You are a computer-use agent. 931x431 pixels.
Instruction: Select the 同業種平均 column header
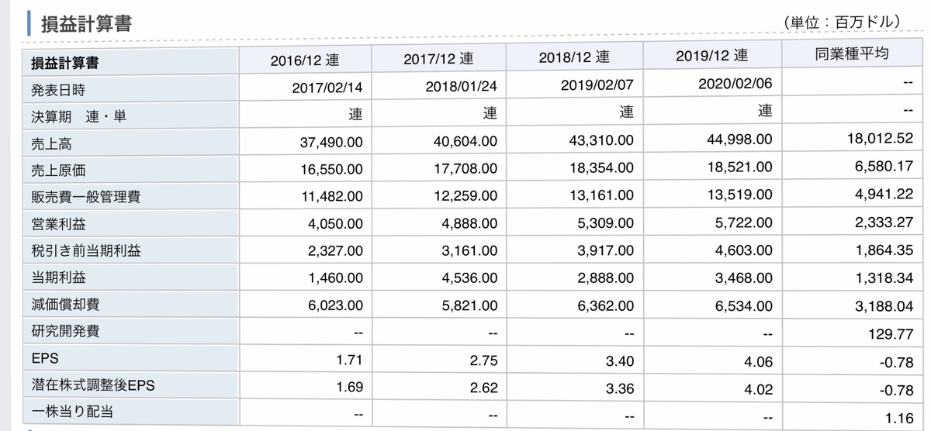point(851,53)
